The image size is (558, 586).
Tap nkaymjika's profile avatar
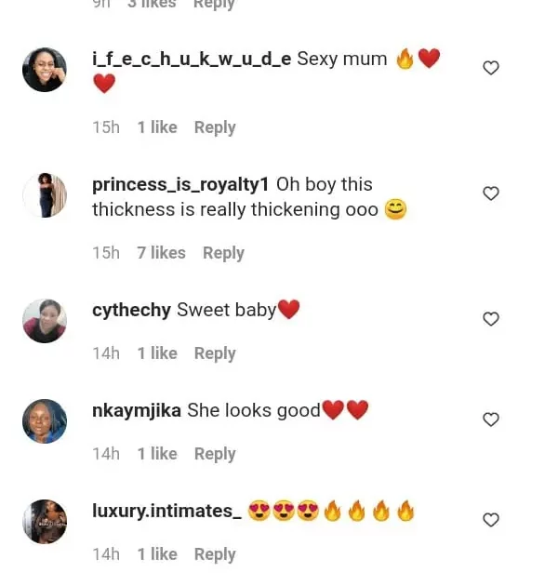45,421
